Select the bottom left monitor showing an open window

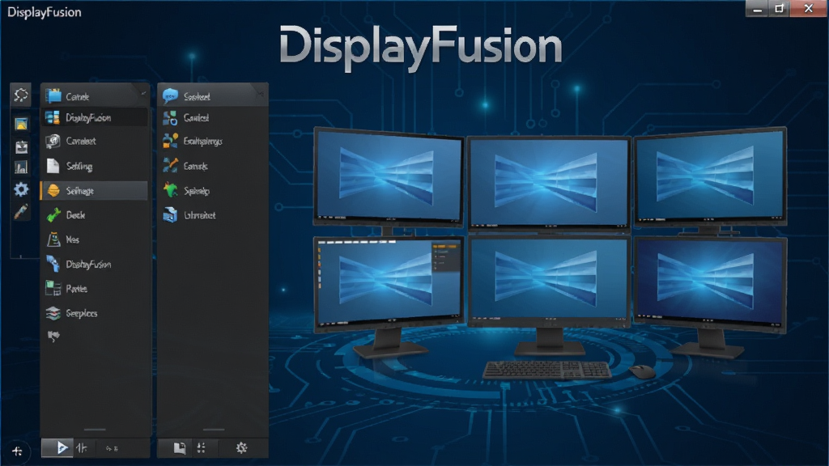point(388,284)
